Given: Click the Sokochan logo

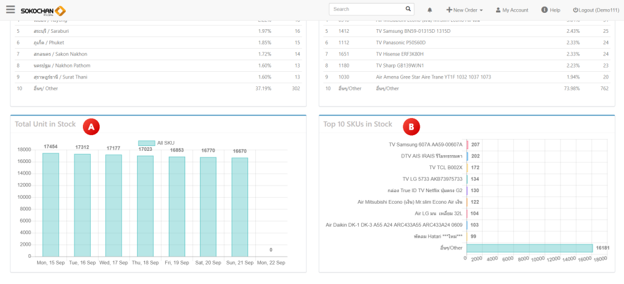Looking at the screenshot, I should (43, 11).
